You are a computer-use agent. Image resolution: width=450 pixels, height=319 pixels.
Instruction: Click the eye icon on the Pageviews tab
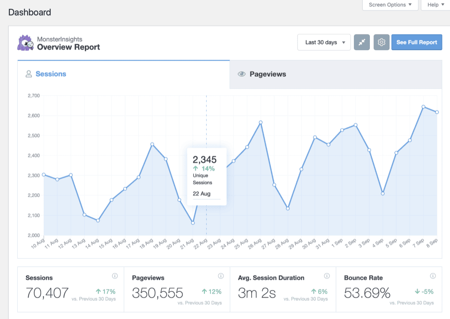pos(241,74)
